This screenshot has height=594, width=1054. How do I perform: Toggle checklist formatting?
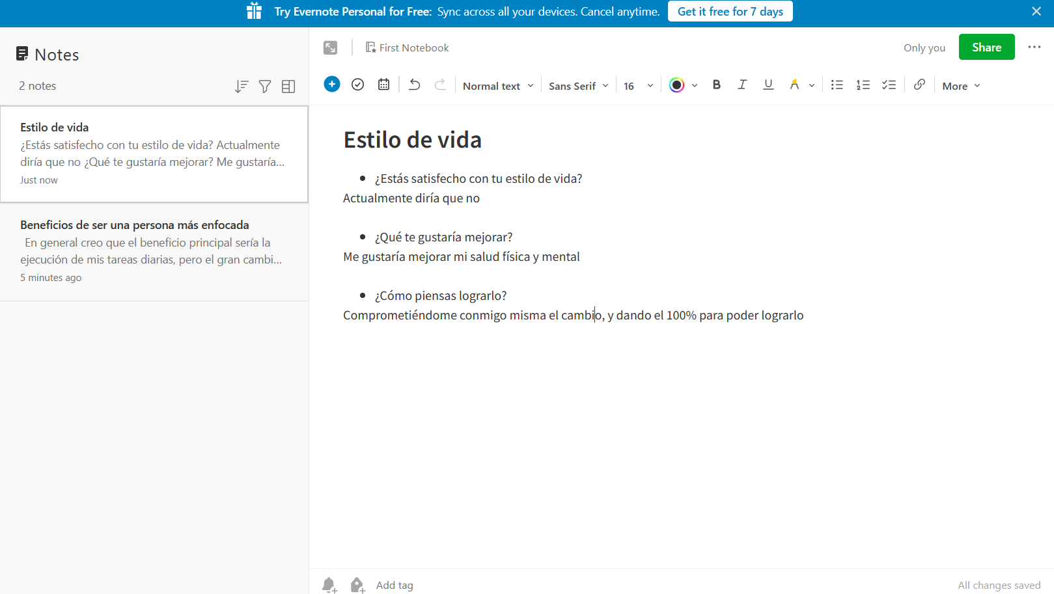click(889, 85)
